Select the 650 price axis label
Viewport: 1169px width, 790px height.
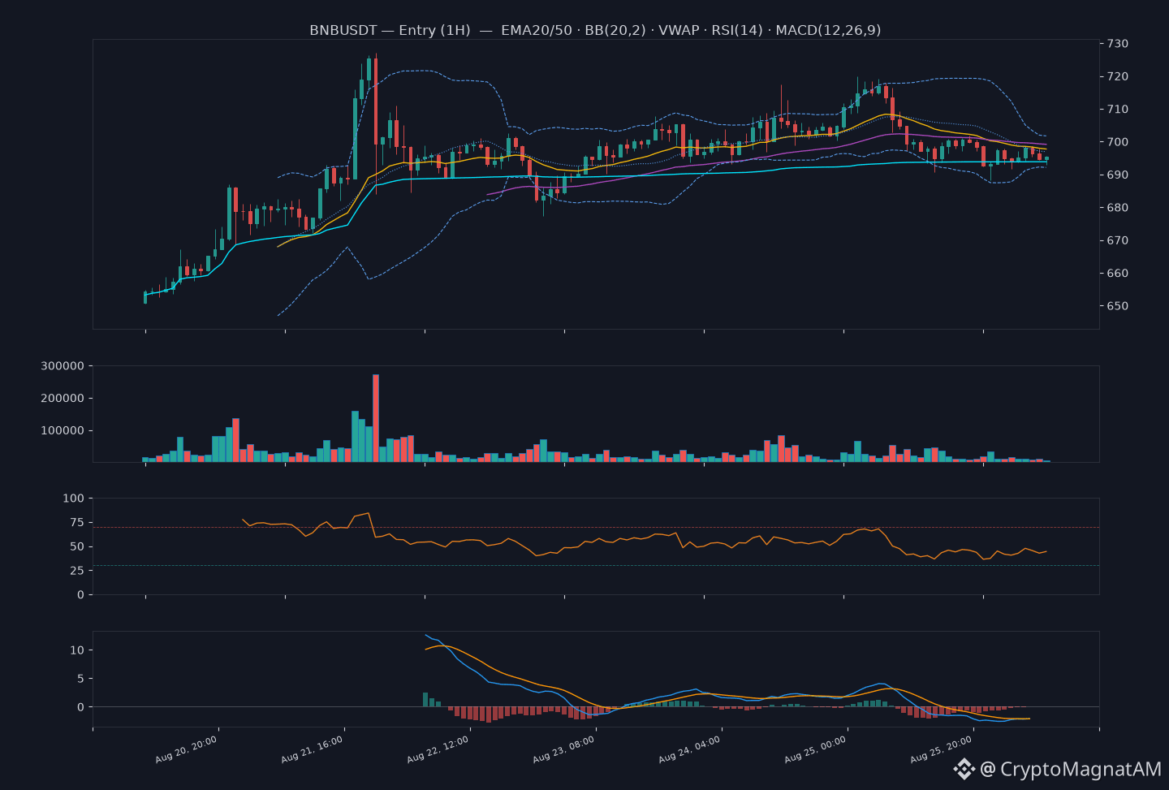[x=1116, y=307]
